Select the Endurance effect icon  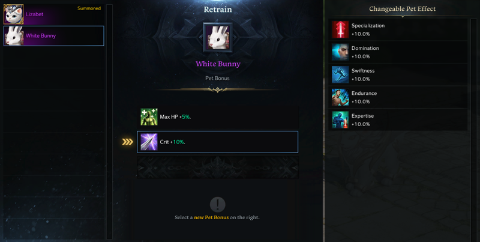click(340, 97)
